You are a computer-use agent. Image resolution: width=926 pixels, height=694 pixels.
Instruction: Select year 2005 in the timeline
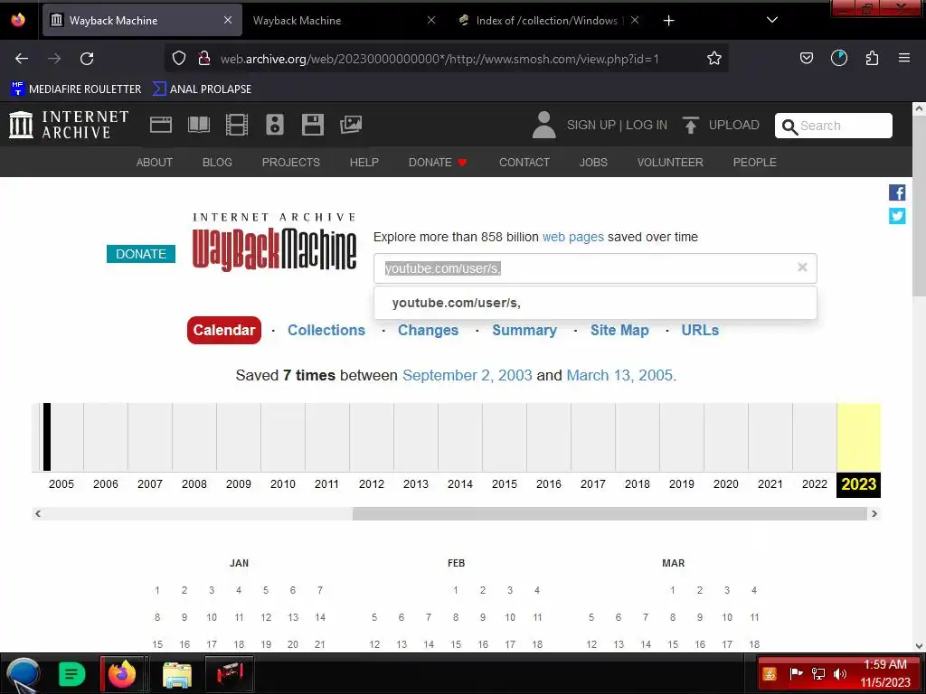click(x=61, y=484)
